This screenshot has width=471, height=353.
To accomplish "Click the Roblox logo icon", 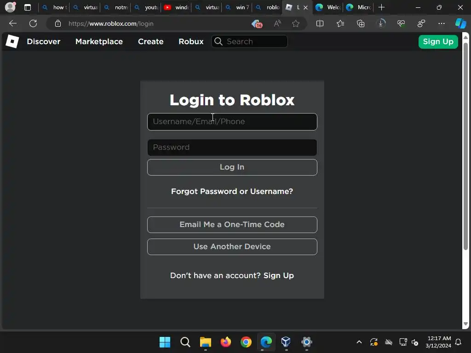I will pos(12,41).
